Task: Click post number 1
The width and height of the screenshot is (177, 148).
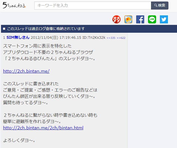Action: [4, 38]
